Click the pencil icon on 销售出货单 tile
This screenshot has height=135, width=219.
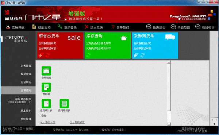[x=41, y=55]
